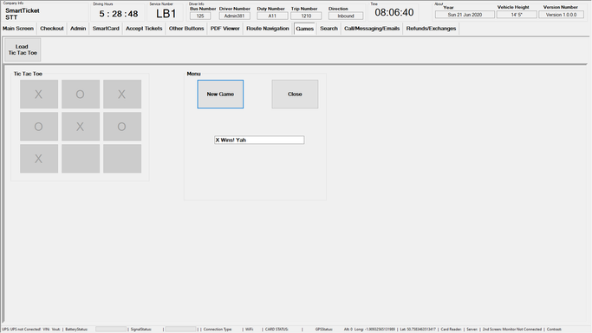Image resolution: width=592 pixels, height=333 pixels.
Task: Open the PDF Viewer tab
Action: click(225, 29)
